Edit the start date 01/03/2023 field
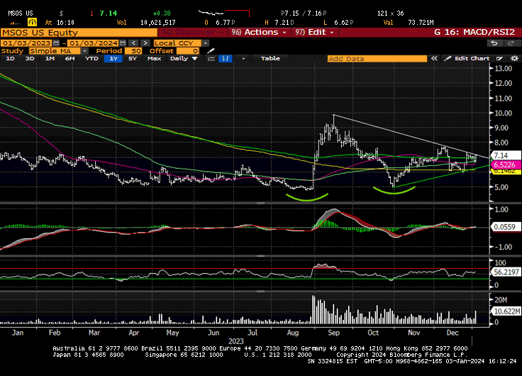Image resolution: width=522 pixels, height=376 pixels. [27, 43]
